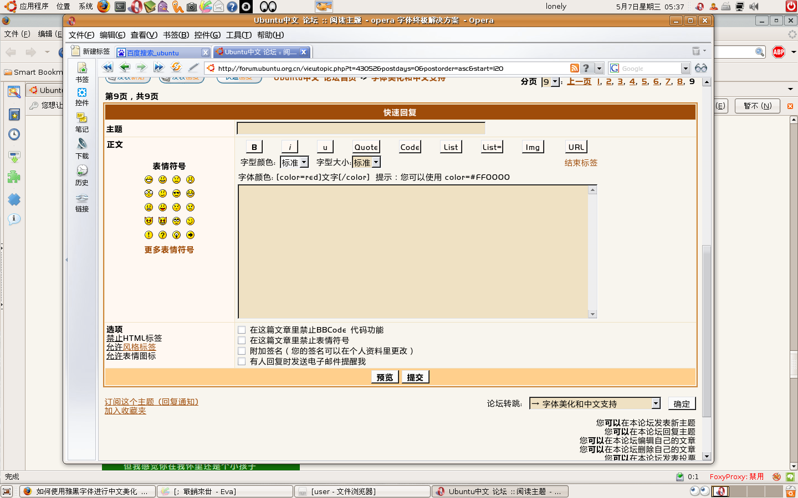Open the 更多表情符号 link
This screenshot has height=498, width=798.
[x=169, y=250]
